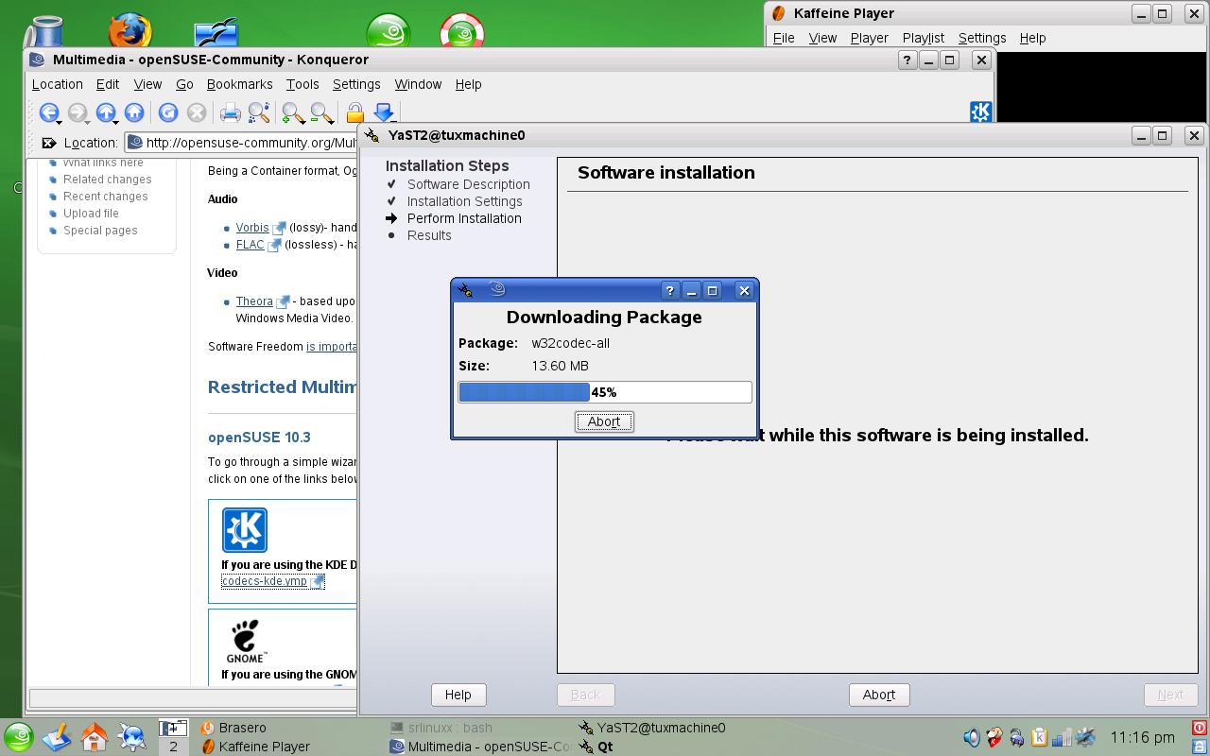Switch to srlinuxx : bash taskbar entry
The image size is (1210, 756).
441,728
